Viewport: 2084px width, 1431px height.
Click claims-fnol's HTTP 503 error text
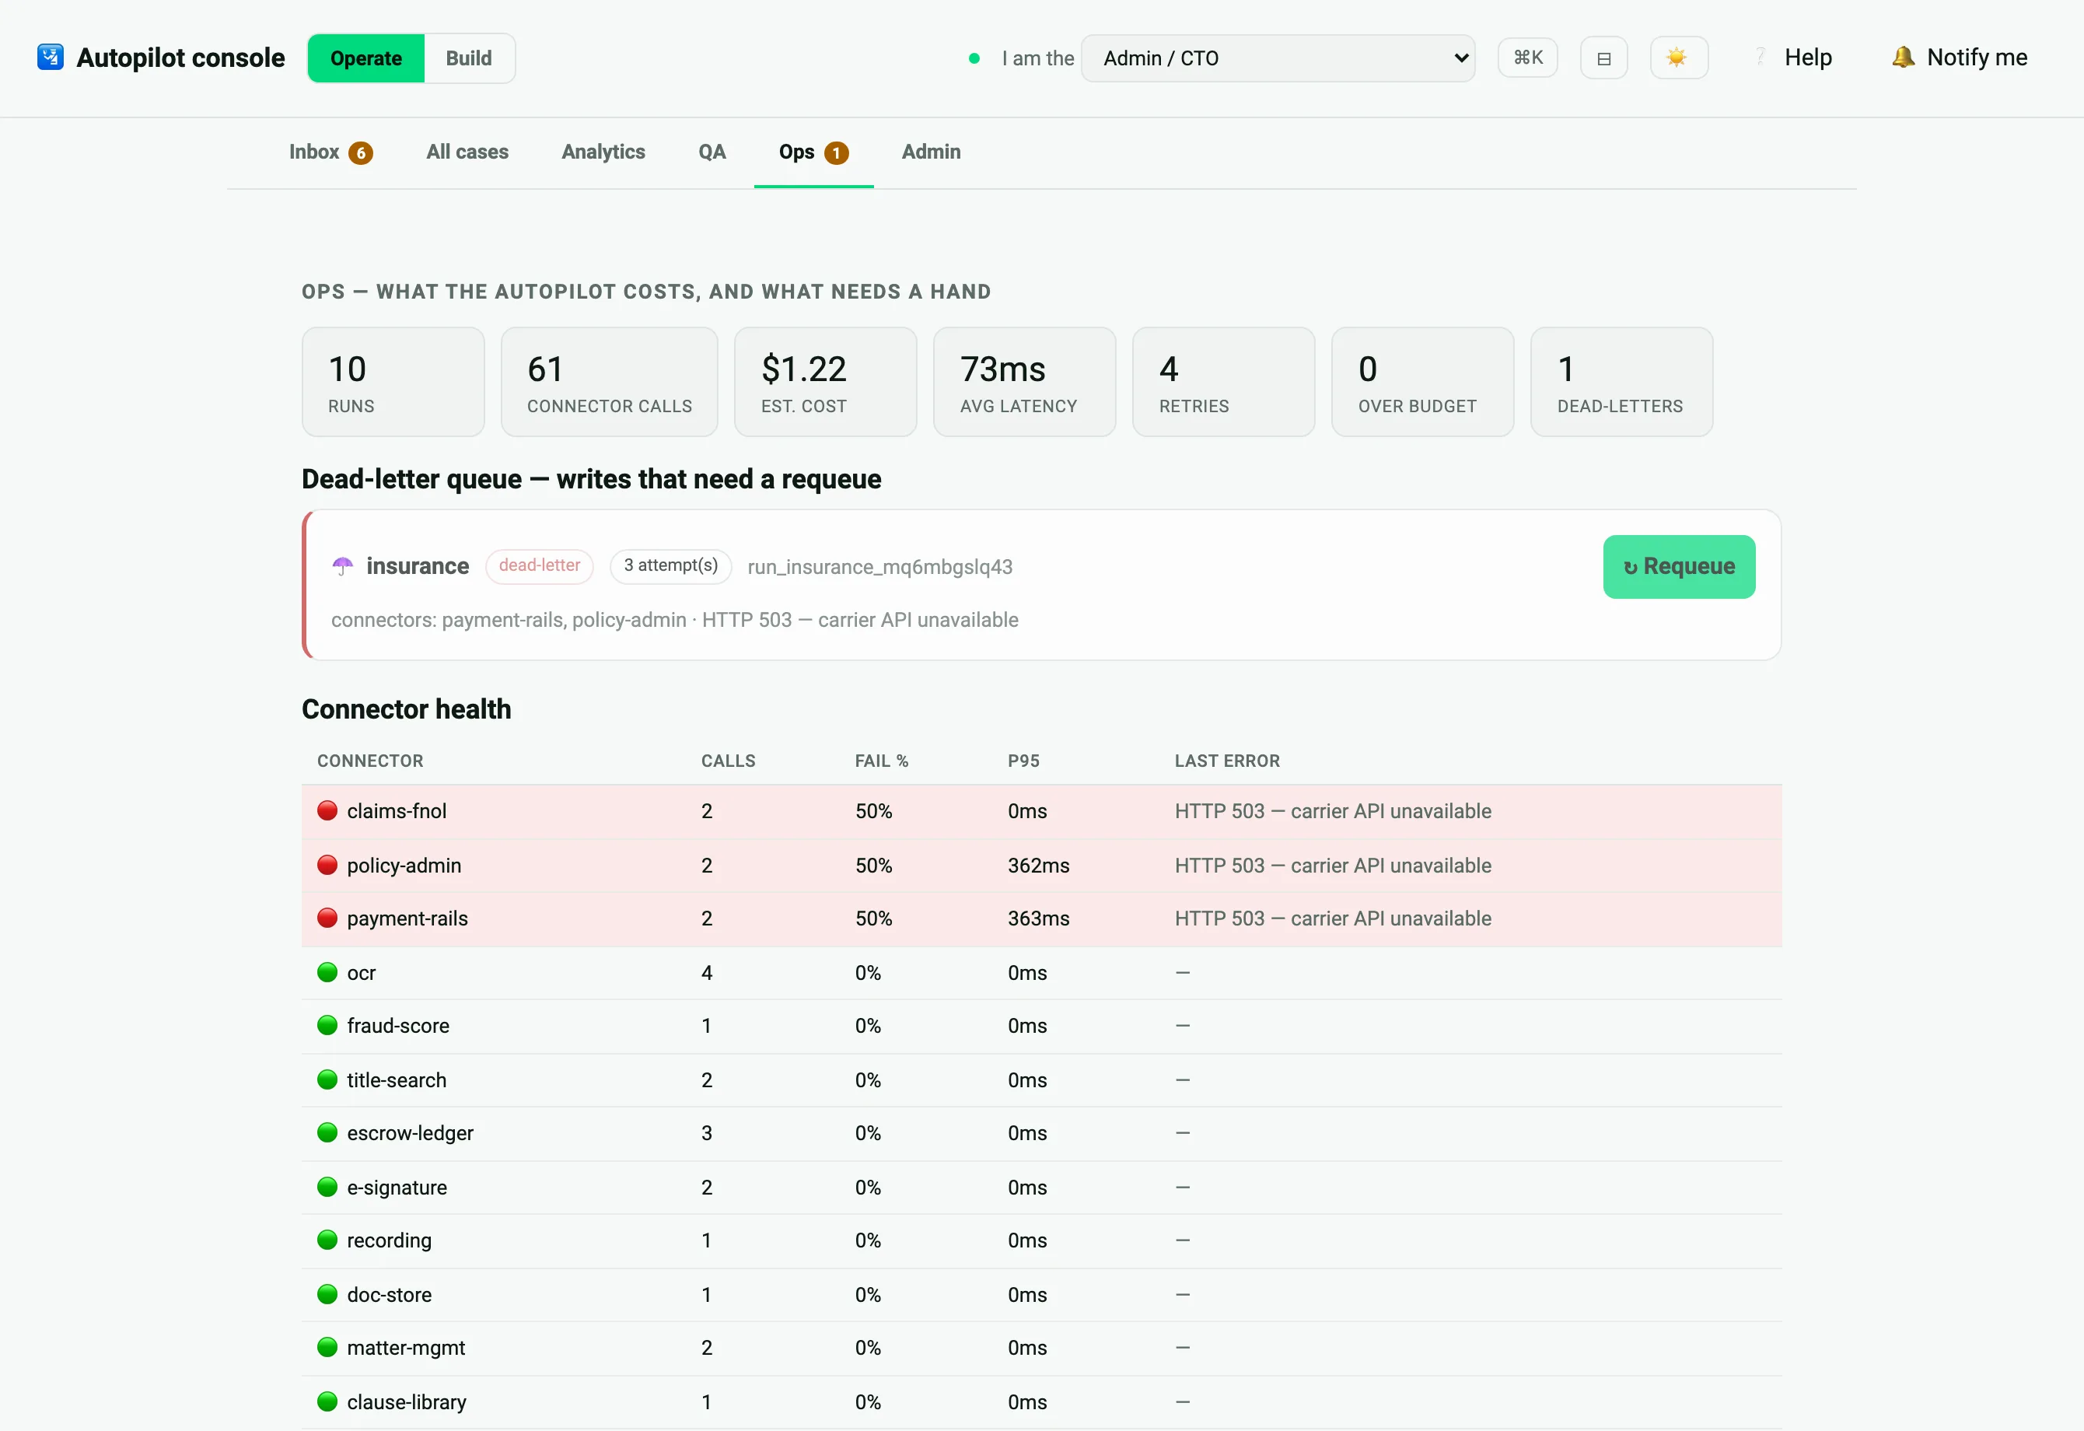(x=1333, y=810)
